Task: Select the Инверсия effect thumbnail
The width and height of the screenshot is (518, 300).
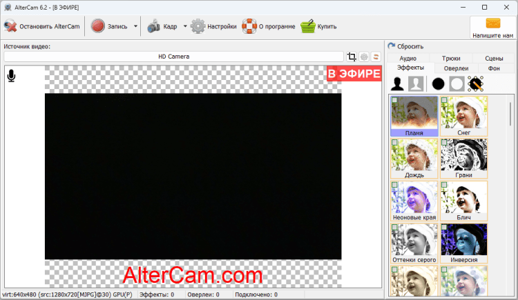Action: coord(464,243)
